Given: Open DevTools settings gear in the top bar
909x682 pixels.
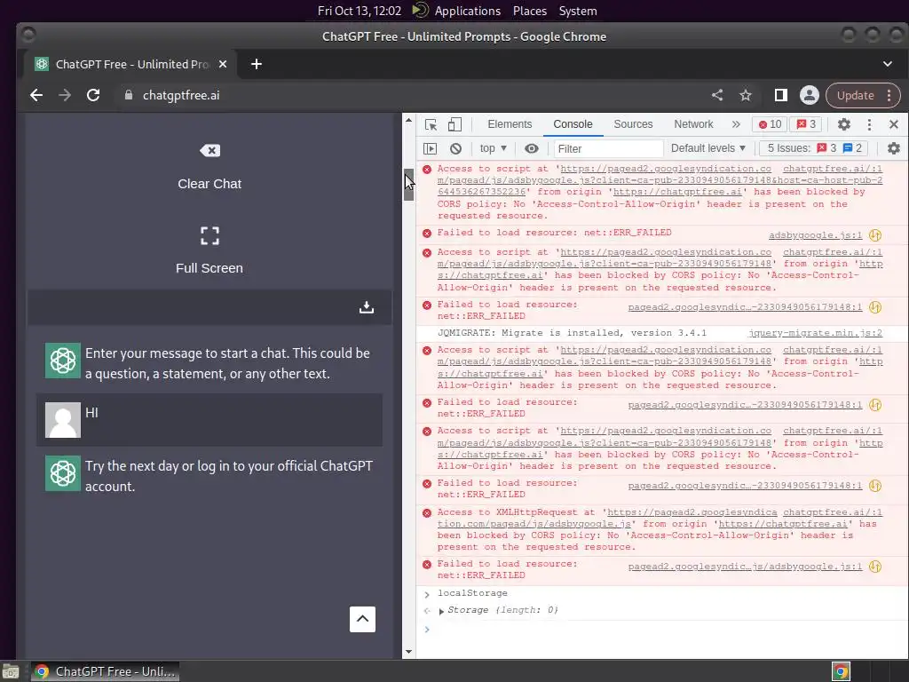Looking at the screenshot, I should click(844, 124).
